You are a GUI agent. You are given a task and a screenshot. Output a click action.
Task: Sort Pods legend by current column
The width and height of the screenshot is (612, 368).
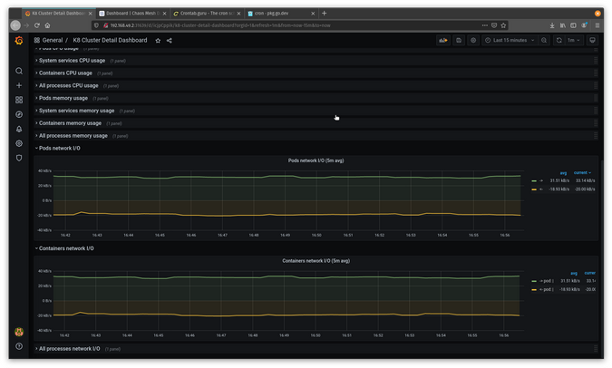coord(582,172)
